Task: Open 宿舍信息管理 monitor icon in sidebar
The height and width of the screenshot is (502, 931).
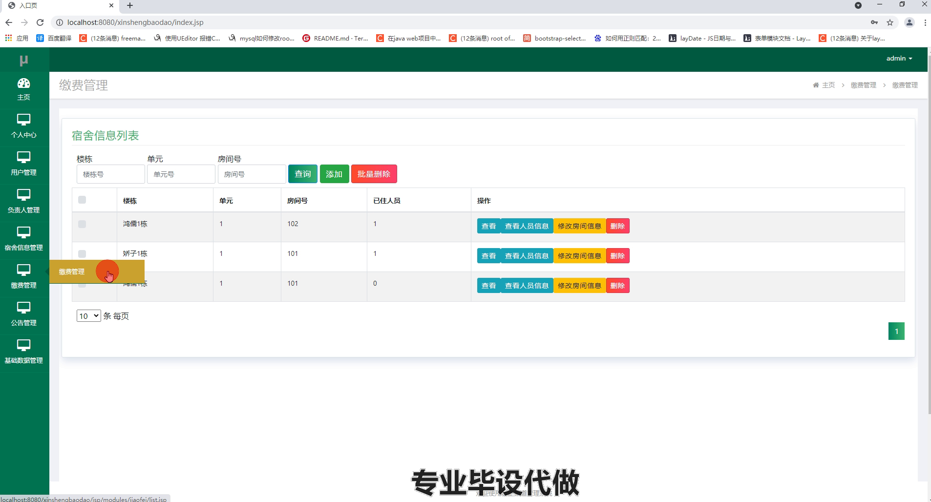Action: pyautogui.click(x=23, y=232)
